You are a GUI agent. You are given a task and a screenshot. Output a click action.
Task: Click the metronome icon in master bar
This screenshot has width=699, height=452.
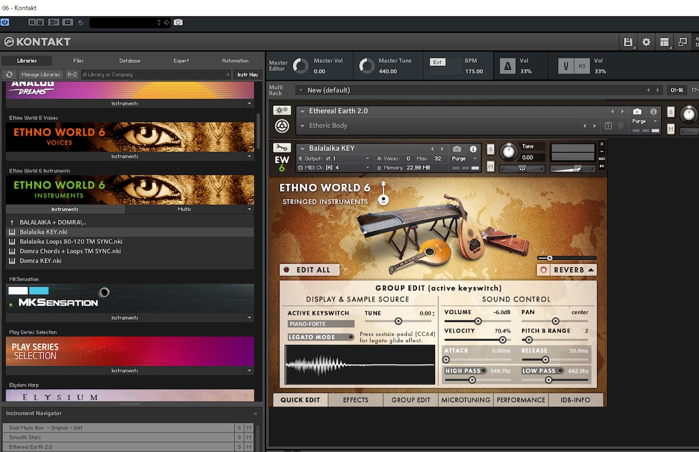tap(507, 66)
